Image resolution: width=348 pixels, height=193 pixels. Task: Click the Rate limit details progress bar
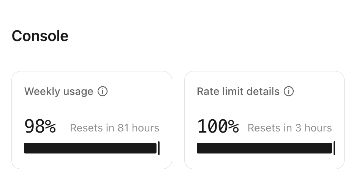coord(264,148)
